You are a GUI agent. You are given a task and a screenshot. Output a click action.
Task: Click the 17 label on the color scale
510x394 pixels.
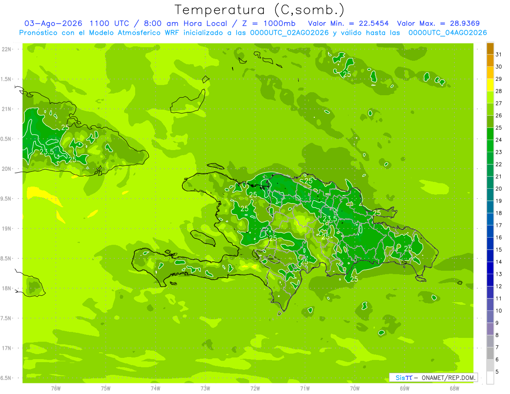499,225
